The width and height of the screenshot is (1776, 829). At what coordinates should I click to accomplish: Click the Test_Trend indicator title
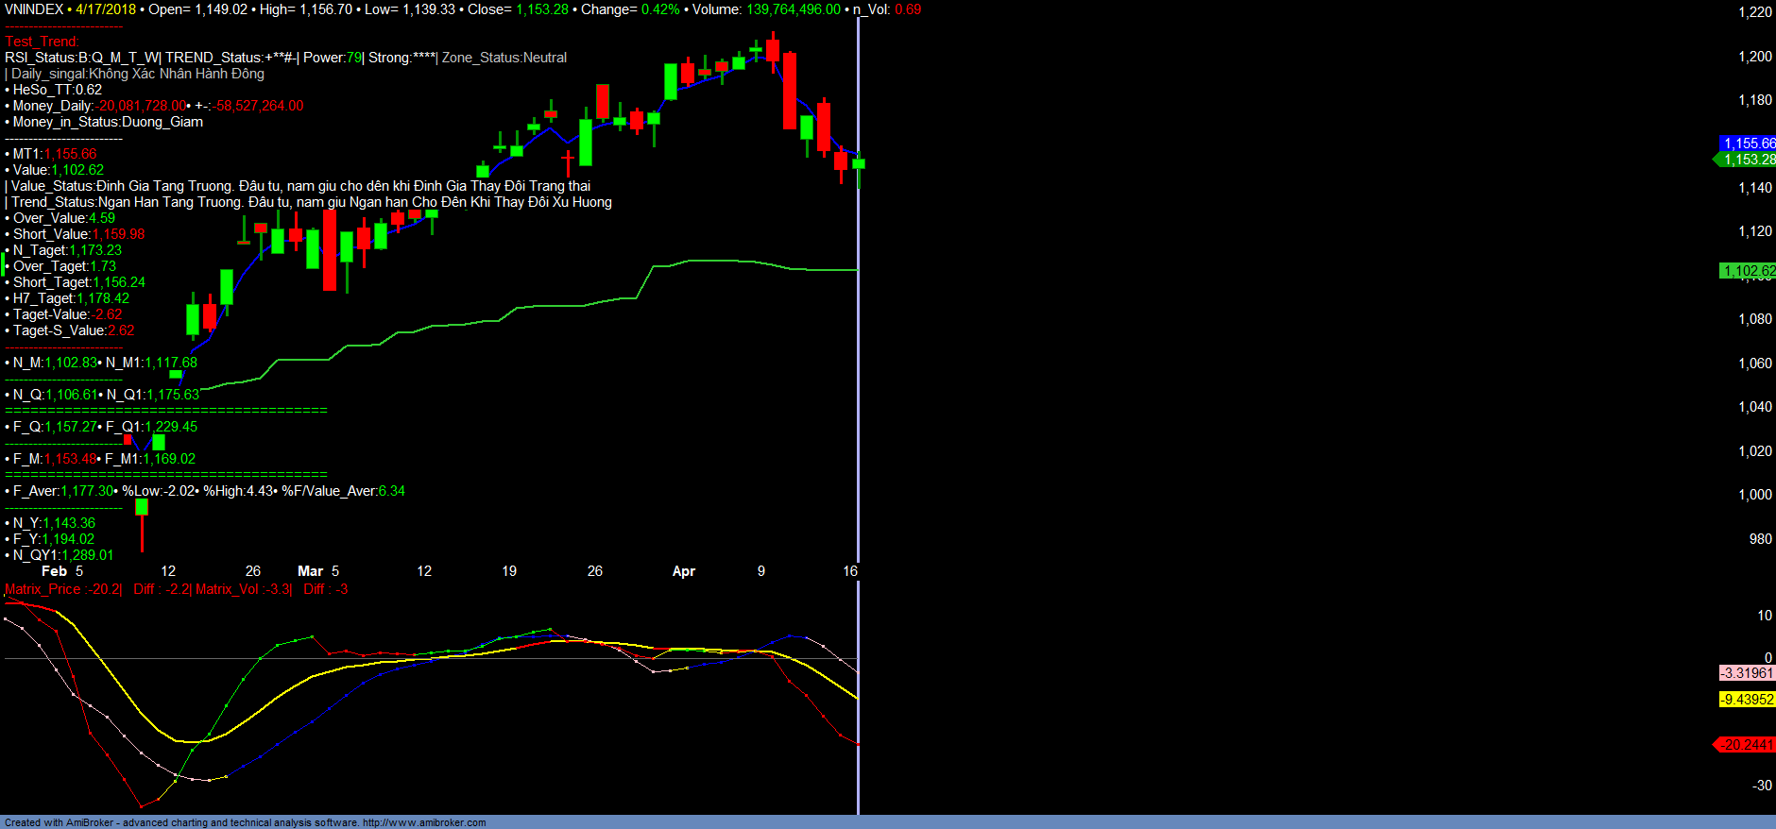(x=42, y=42)
